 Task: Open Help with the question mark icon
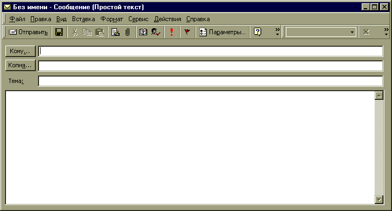257,32
